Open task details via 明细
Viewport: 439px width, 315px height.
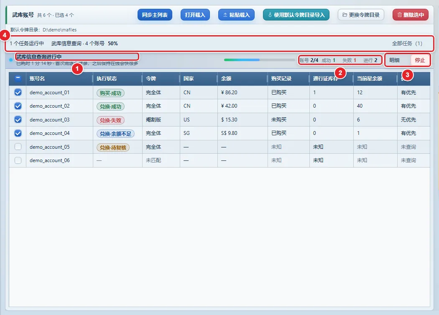(395, 60)
